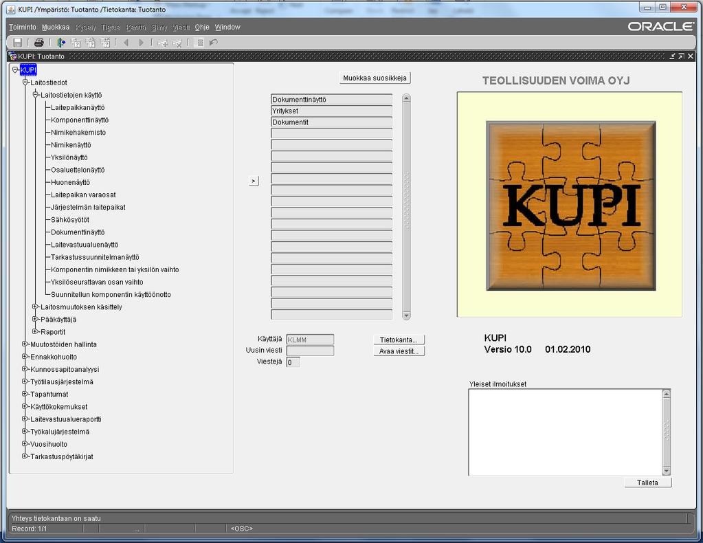Viewport: 703px width, 543px height.
Task: Select Yritykset in the favorites list
Action: pyautogui.click(x=332, y=111)
